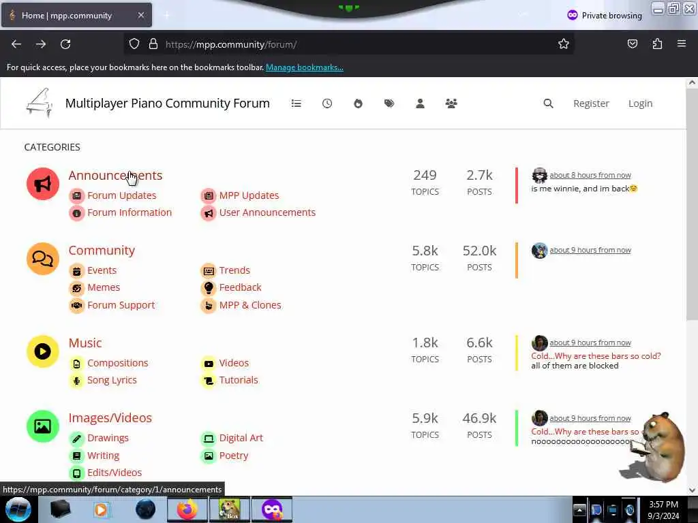
Task: Click the padlock site security icon
Action: pos(153,44)
